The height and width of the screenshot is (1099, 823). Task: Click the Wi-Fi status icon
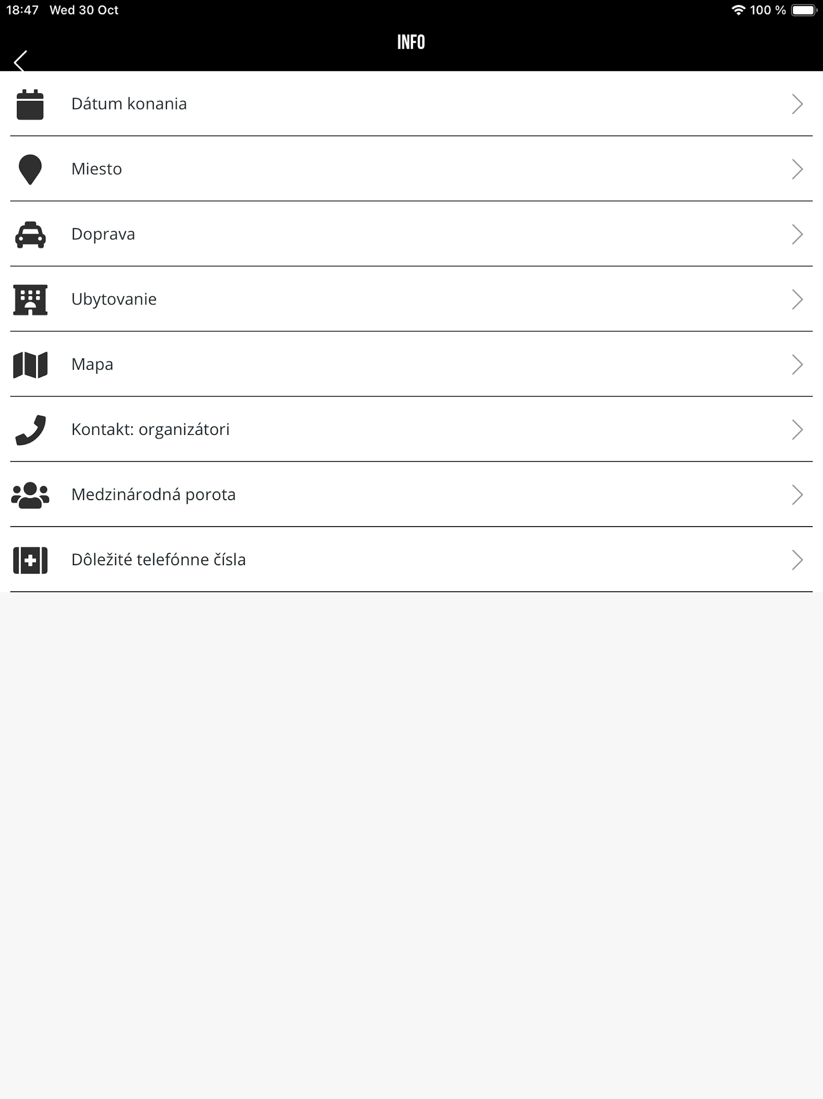pyautogui.click(x=738, y=10)
